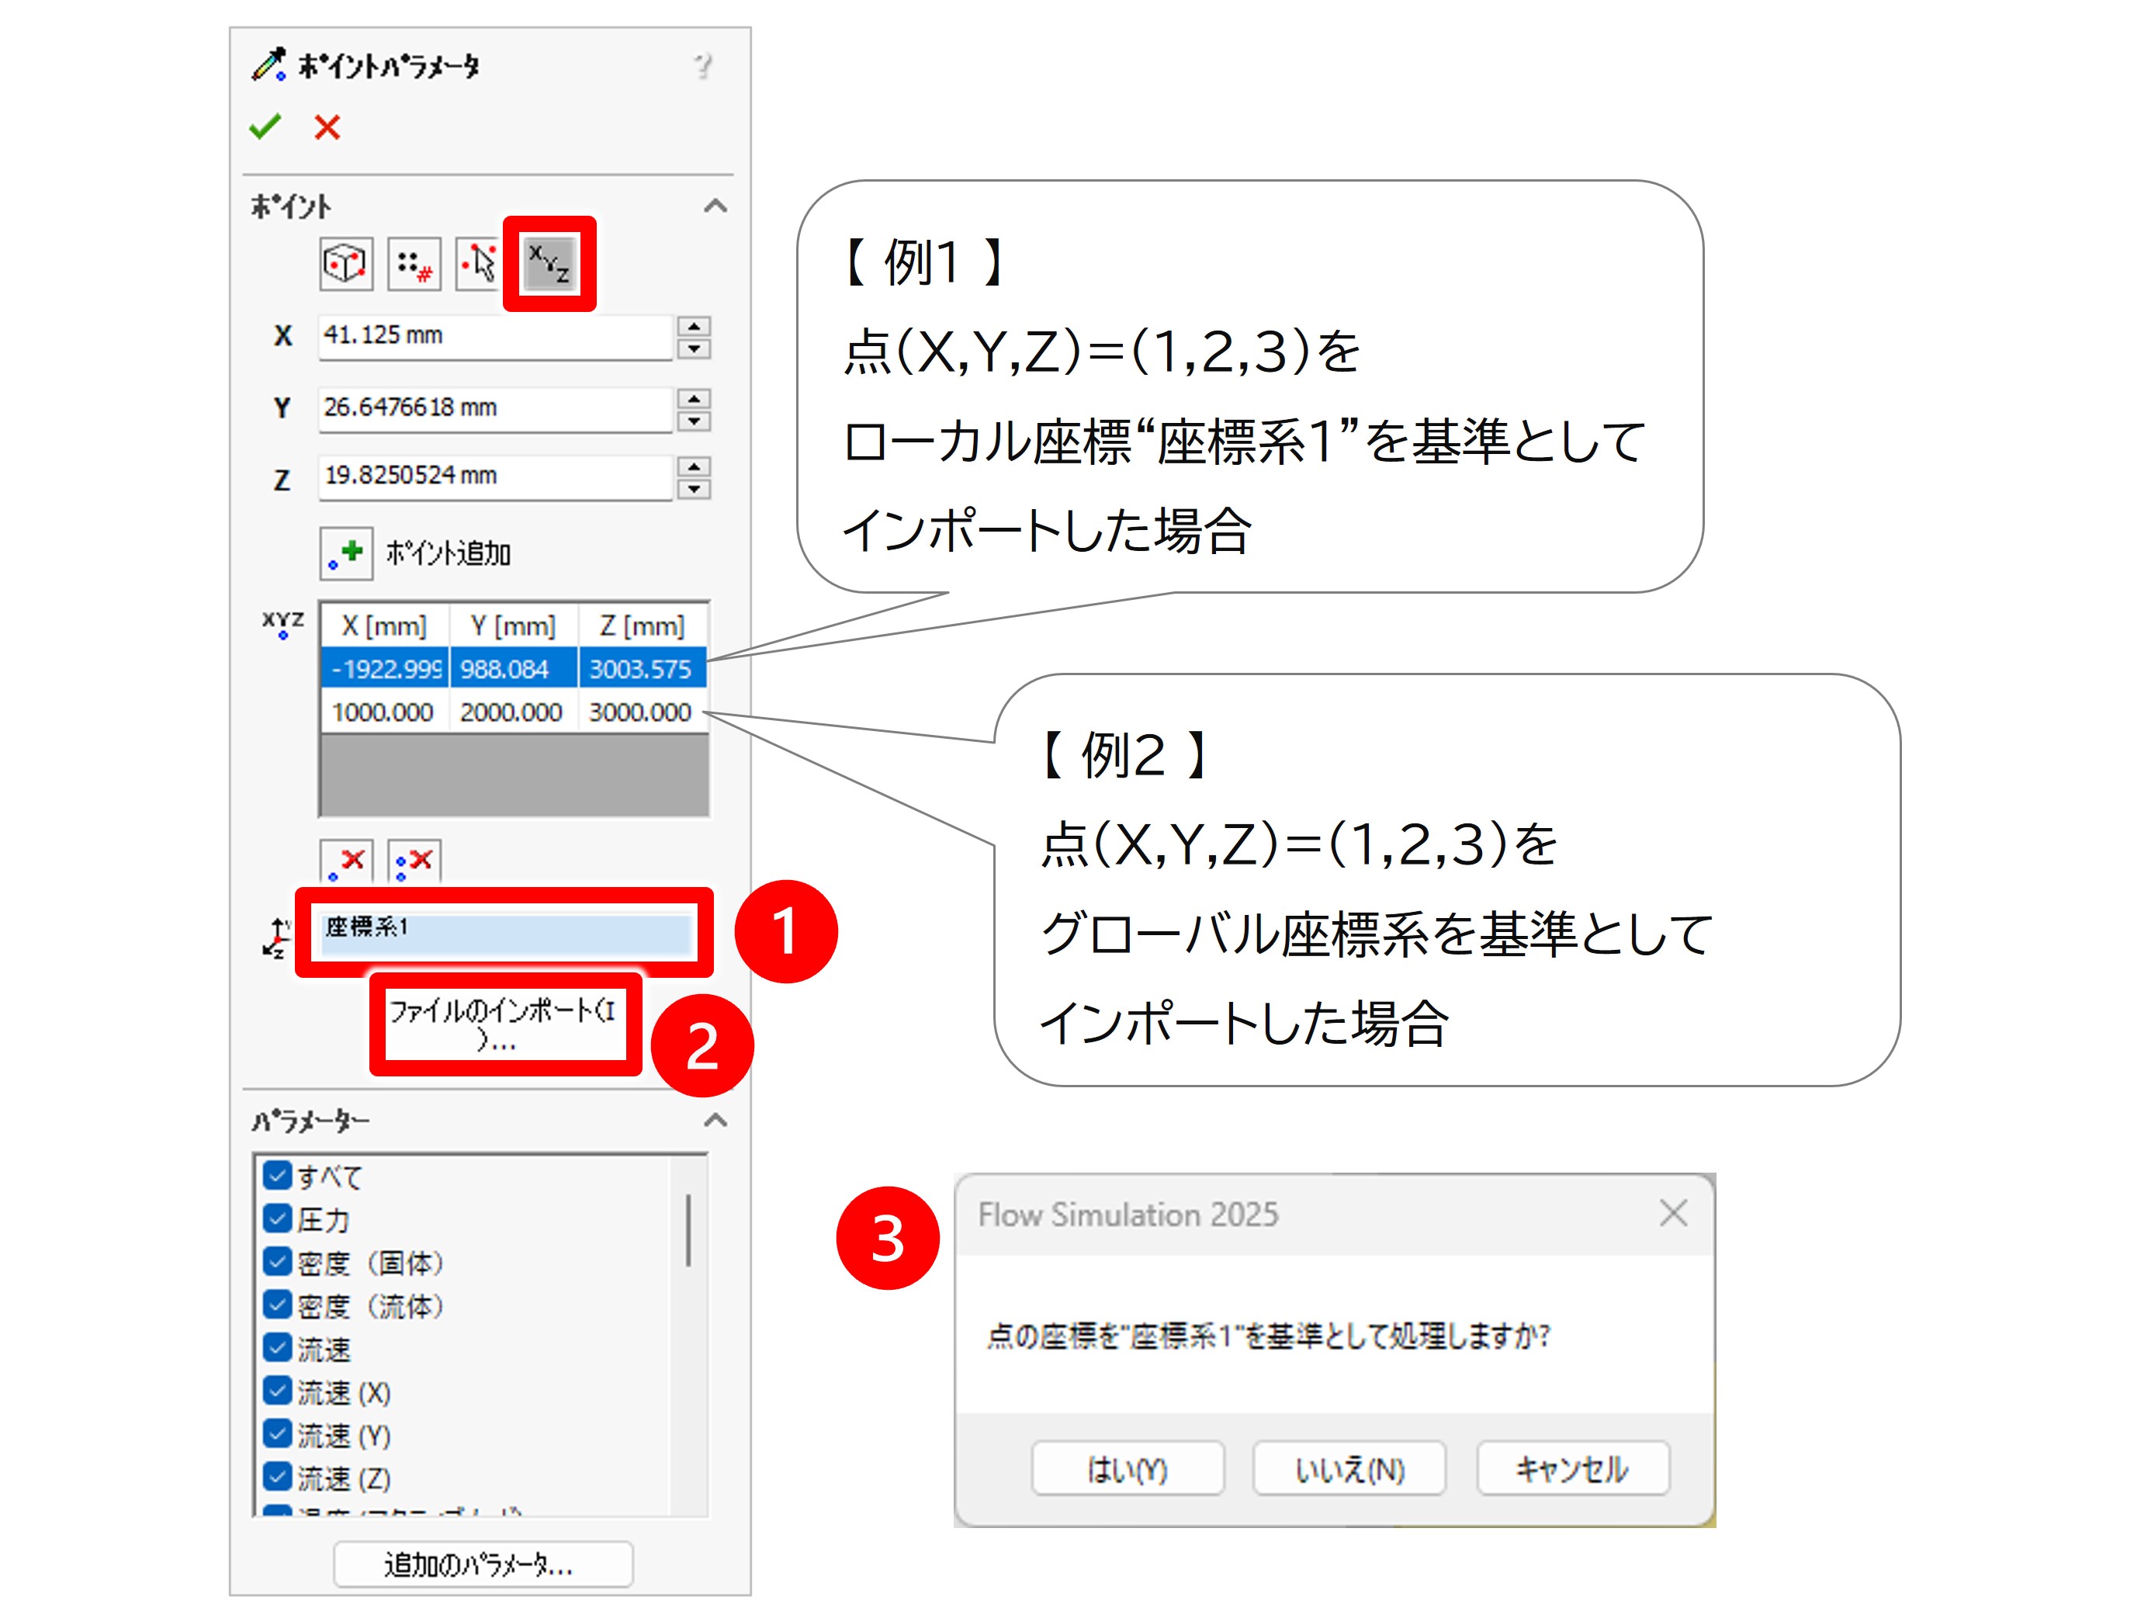Select the pattern points grid mode

pos(414,262)
